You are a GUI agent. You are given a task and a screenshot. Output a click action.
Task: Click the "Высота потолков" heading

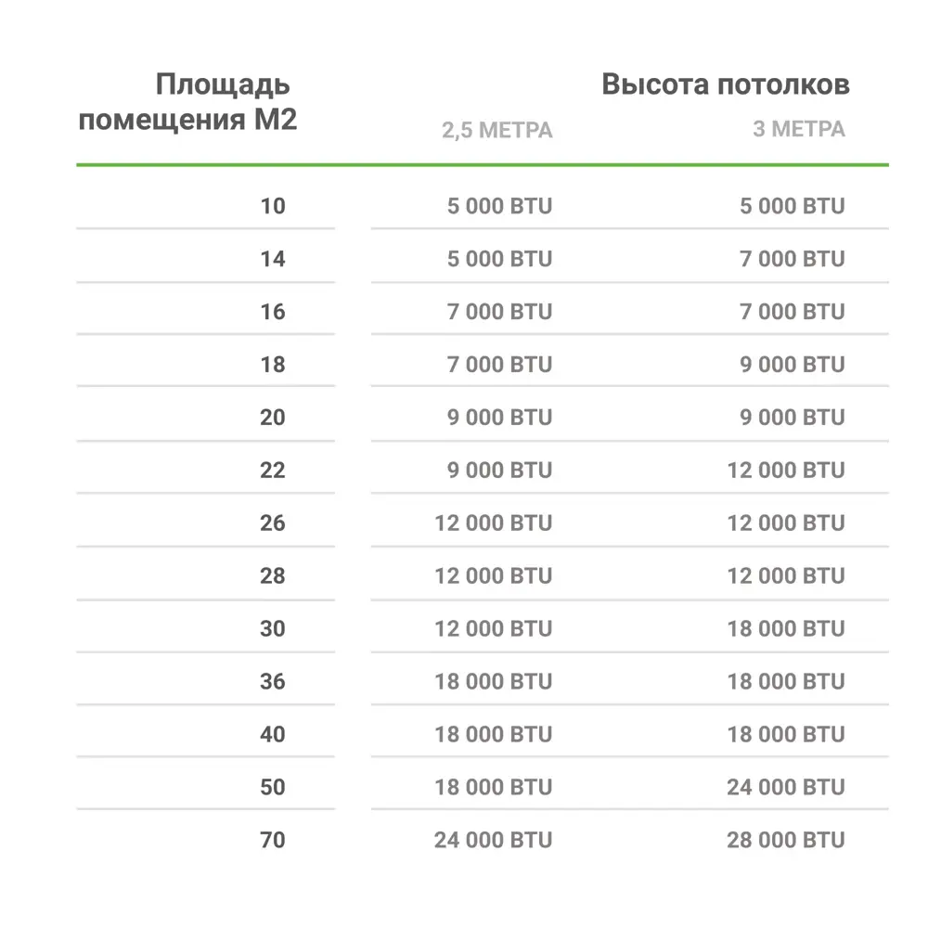[725, 84]
